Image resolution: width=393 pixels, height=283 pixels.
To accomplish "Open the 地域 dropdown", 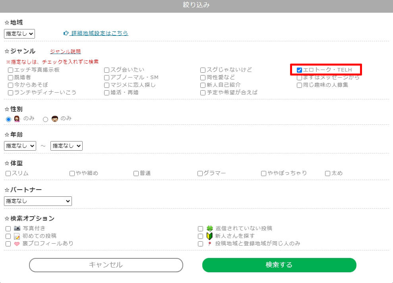I will 19,34.
